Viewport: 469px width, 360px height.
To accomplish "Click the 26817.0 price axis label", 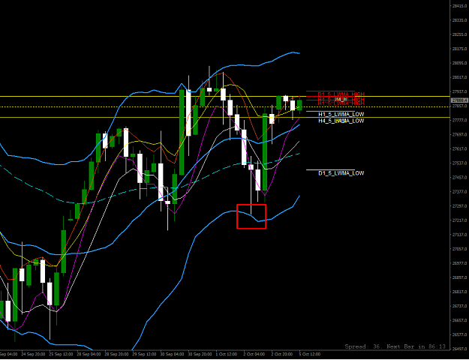I will [460, 292].
